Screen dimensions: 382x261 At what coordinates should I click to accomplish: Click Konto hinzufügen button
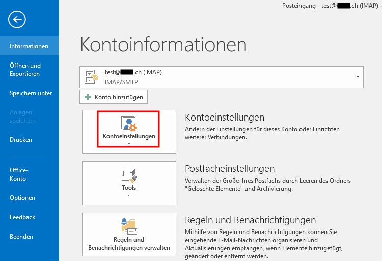pyautogui.click(x=114, y=97)
